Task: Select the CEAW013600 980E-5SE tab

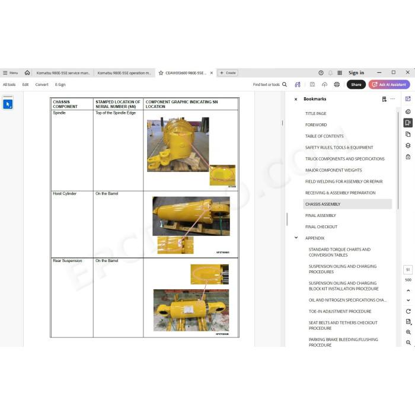Action: 184,73
